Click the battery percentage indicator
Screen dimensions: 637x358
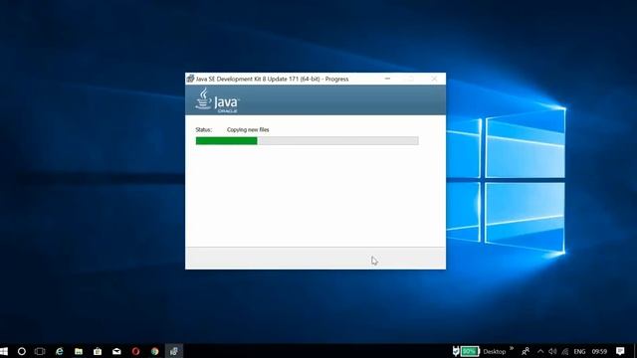click(x=470, y=351)
